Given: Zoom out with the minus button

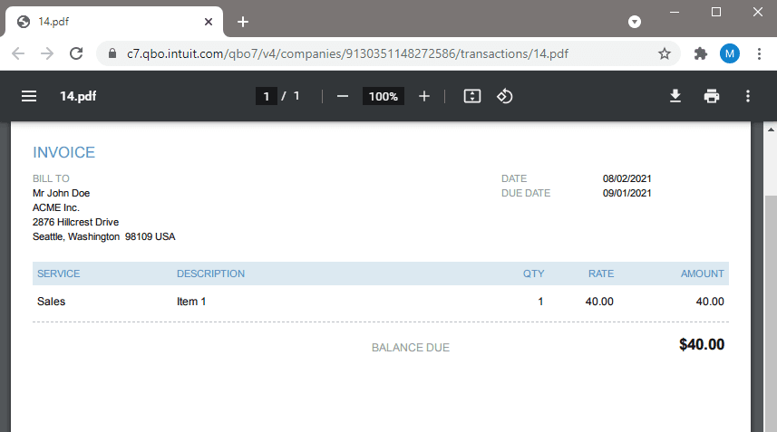Looking at the screenshot, I should (x=343, y=96).
